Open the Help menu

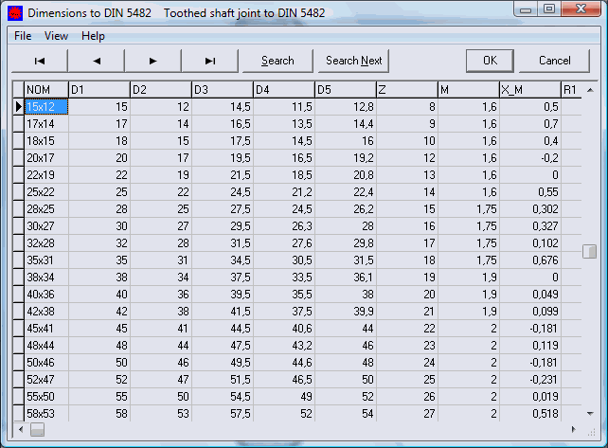[93, 36]
